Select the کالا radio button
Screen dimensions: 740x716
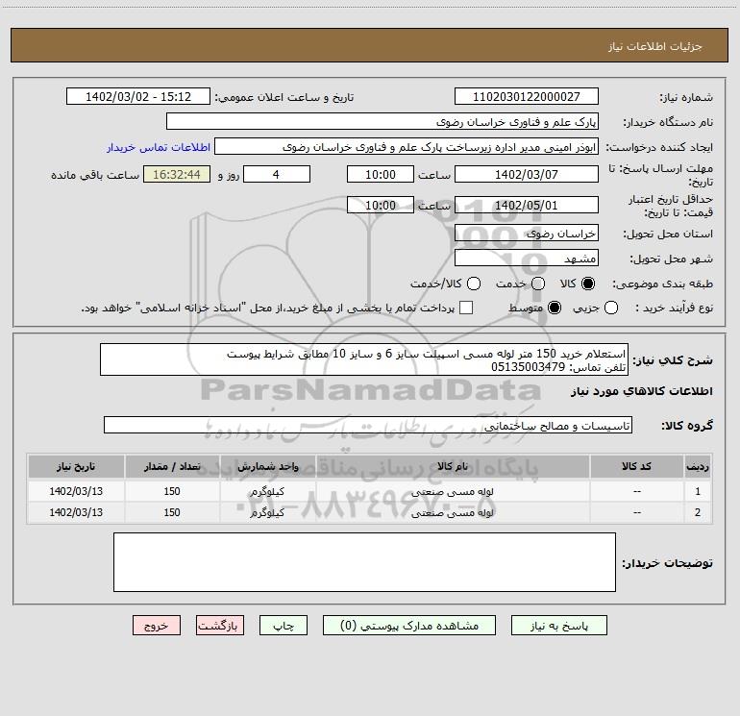tap(588, 284)
